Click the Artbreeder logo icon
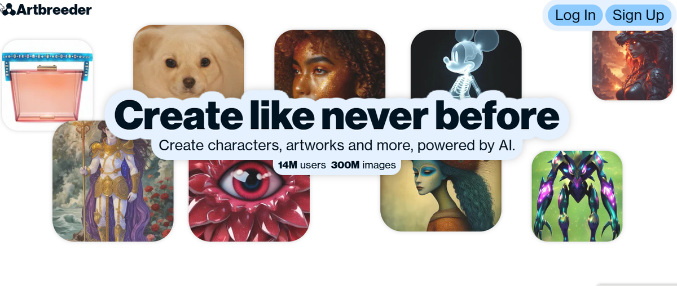 point(8,9)
